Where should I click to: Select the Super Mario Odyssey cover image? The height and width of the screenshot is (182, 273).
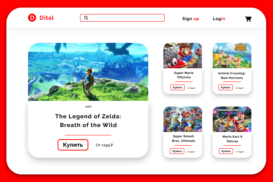tap(183, 56)
